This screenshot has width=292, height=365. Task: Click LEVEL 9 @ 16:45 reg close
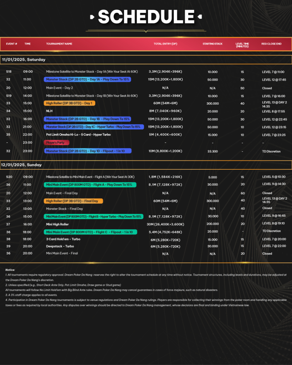[274, 216]
